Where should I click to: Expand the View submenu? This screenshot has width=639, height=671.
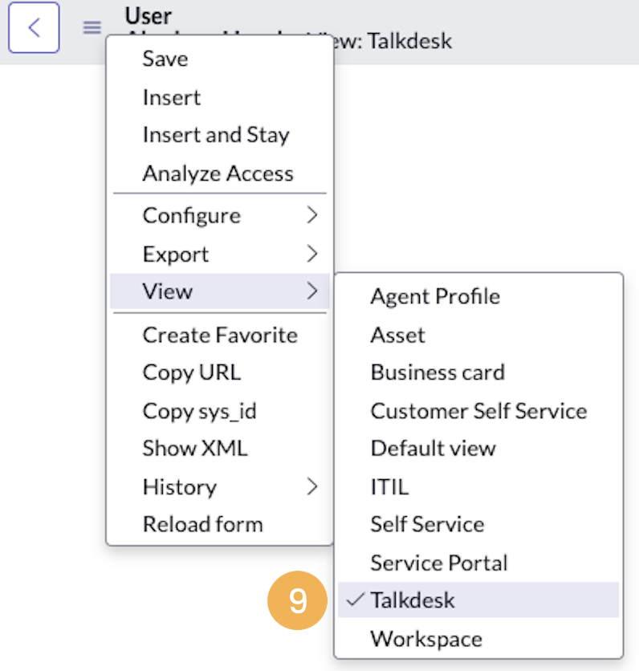pos(220,291)
